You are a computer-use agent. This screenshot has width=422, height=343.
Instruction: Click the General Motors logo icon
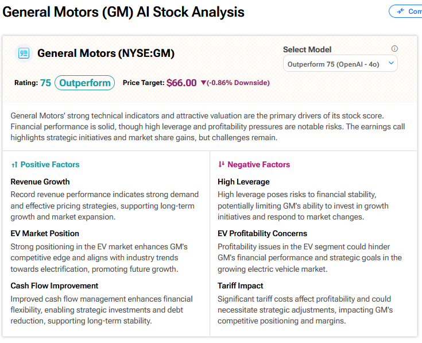tap(24, 53)
